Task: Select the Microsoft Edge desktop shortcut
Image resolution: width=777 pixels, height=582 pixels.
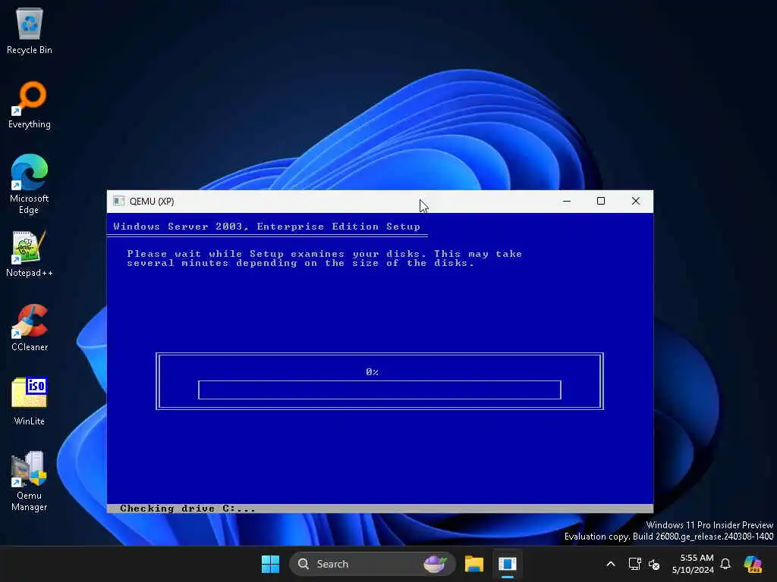Action: (30, 184)
